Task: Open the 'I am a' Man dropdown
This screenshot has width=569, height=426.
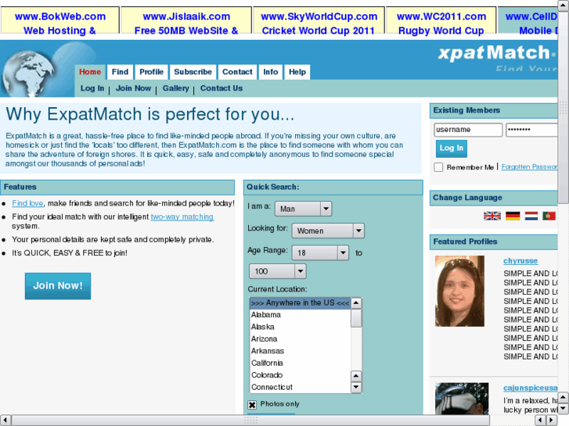Action: (304, 209)
